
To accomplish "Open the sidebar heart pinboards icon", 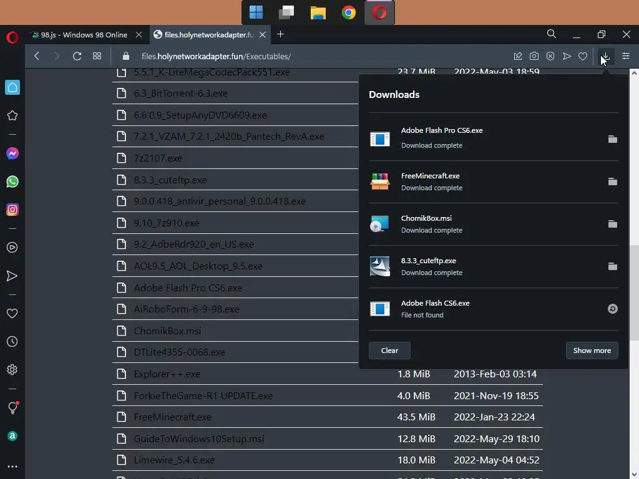I will click(12, 313).
